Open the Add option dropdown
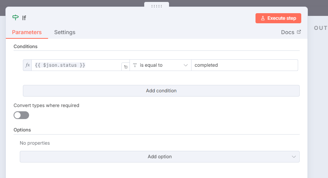Image resolution: width=328 pixels, height=178 pixels. 159,157
